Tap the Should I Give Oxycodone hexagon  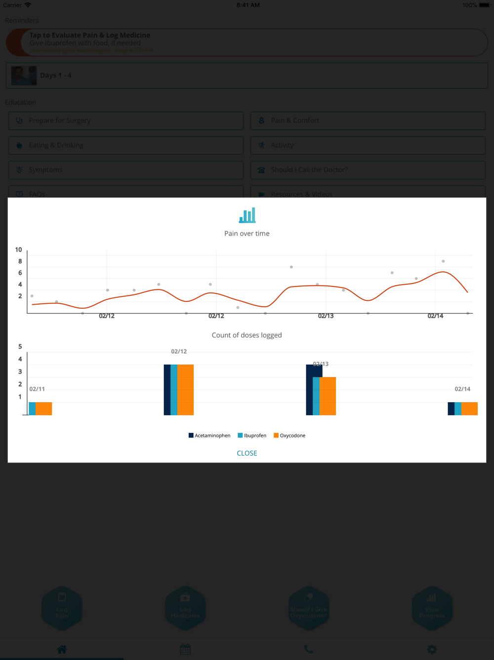point(309,608)
